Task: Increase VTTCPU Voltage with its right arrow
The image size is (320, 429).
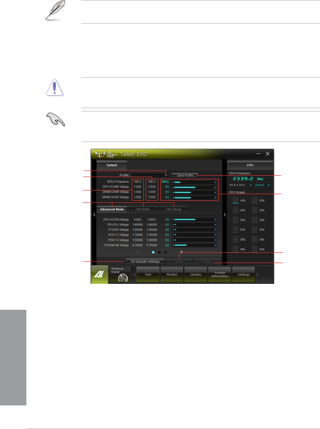Action: tap(215, 230)
